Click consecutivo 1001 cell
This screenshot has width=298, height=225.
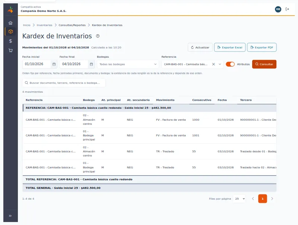click(x=196, y=136)
